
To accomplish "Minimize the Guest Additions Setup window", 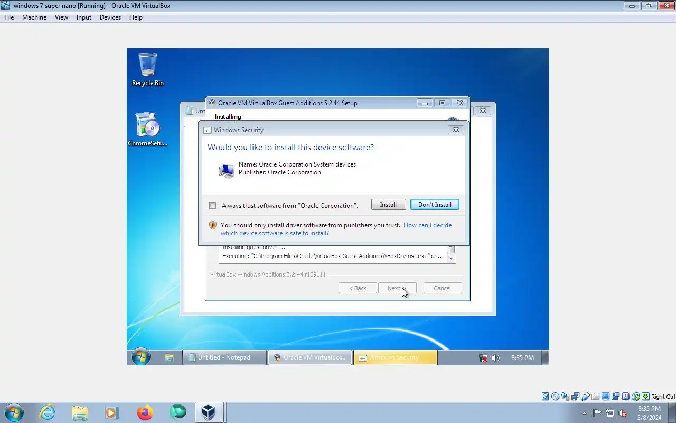I will [425, 103].
